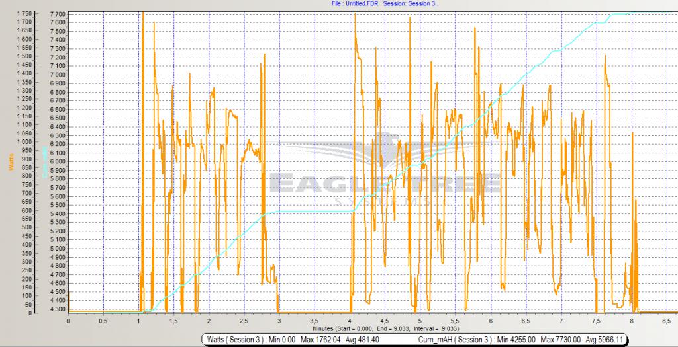The width and height of the screenshot is (678, 347).
Task: Click the 0 minute tick on x-axis
Action: click(x=68, y=321)
